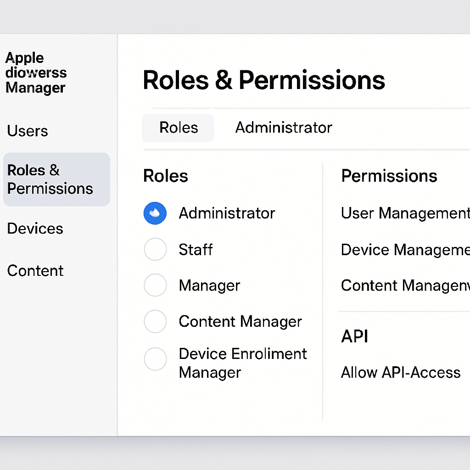
Task: Click the Staff role label
Action: [196, 249]
